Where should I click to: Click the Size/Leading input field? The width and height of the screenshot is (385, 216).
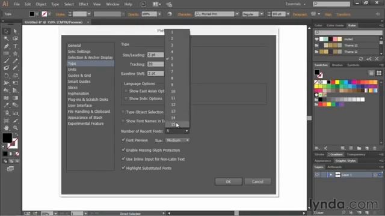pyautogui.click(x=155, y=55)
